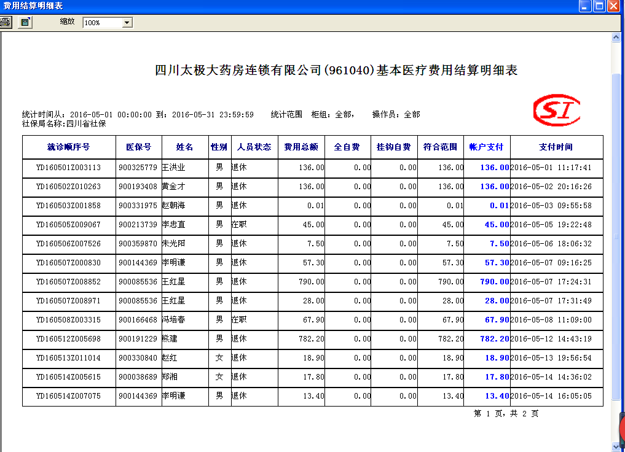The image size is (625, 452).
Task: Click scrollbar down arrow
Action: (616, 447)
